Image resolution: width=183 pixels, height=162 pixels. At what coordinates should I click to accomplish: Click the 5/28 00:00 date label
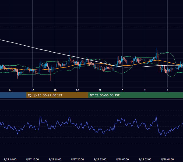point(122,159)
